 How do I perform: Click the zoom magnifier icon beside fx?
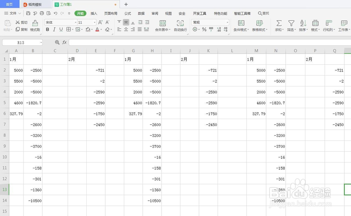57,42
